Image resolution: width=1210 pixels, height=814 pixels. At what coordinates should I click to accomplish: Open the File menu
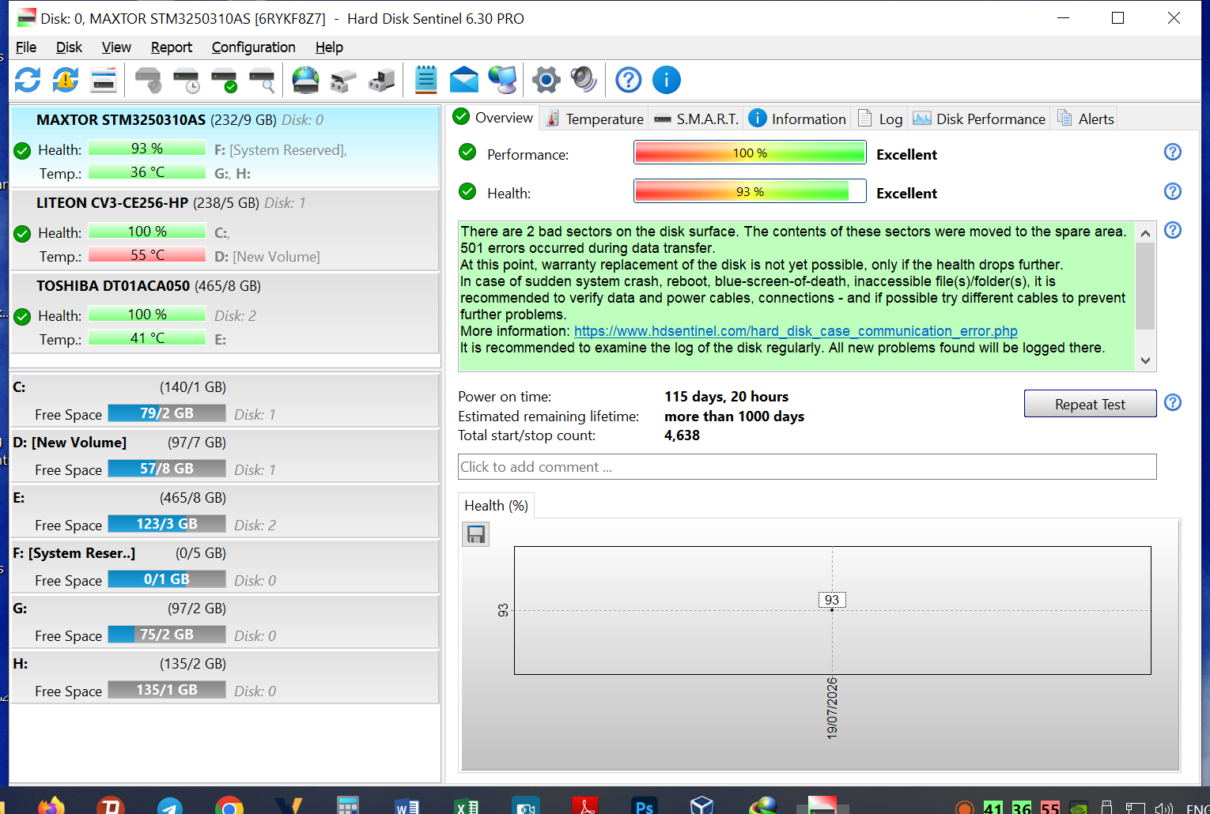coord(26,47)
